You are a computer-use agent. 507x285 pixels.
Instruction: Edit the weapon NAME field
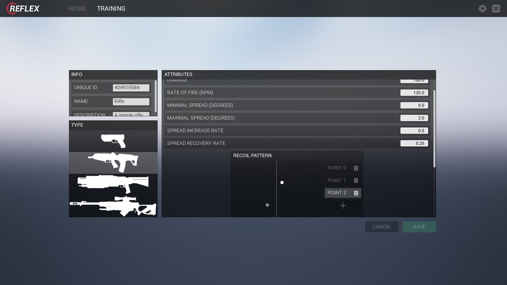coord(131,101)
